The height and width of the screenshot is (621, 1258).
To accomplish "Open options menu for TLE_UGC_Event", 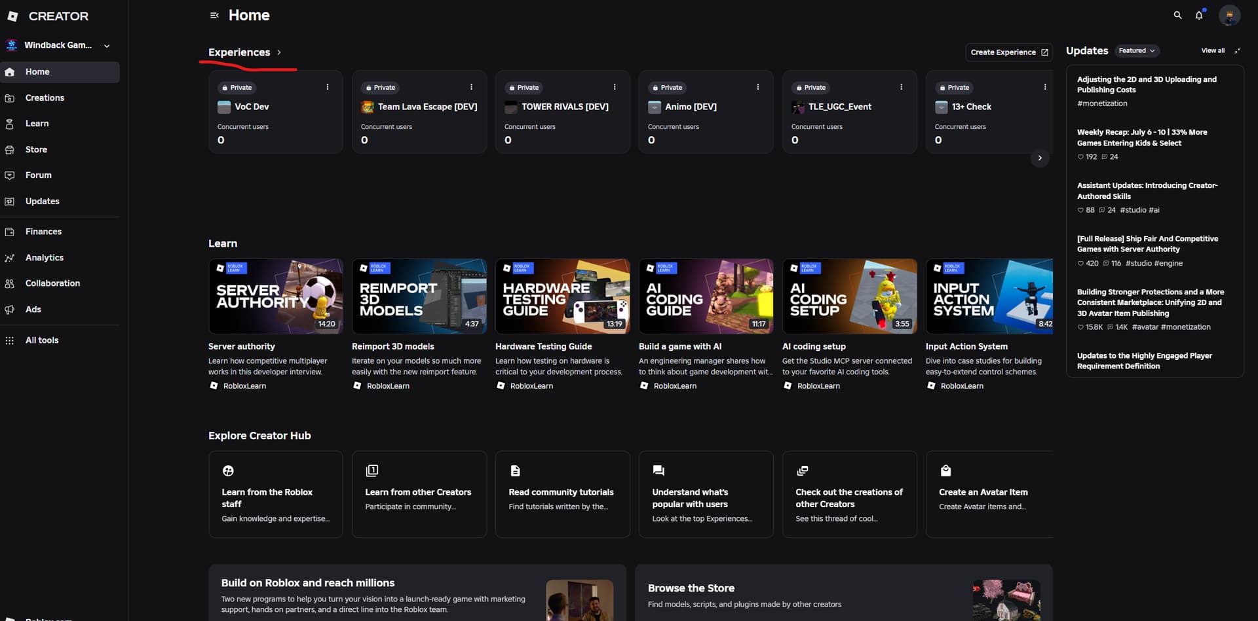I will click(902, 87).
